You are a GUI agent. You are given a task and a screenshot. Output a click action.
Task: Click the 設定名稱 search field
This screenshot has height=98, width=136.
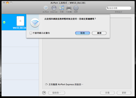point(118,8)
